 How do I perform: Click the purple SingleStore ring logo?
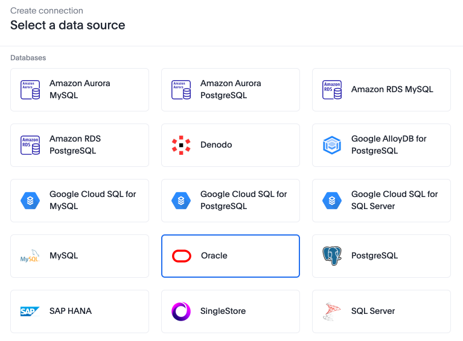click(181, 311)
